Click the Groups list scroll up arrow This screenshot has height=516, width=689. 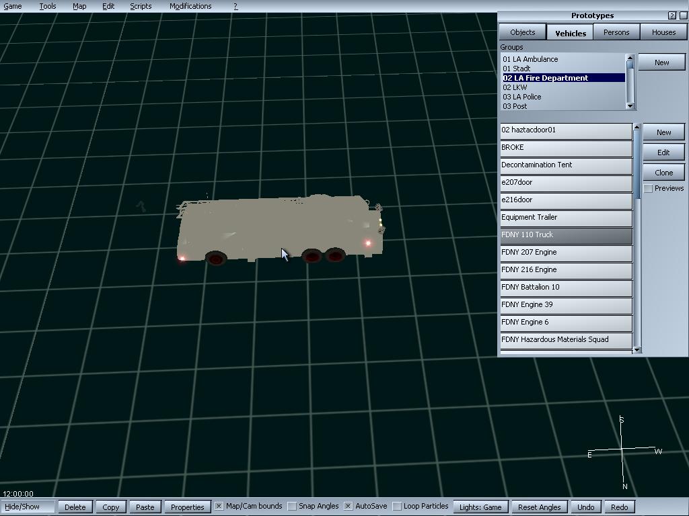tap(630, 58)
